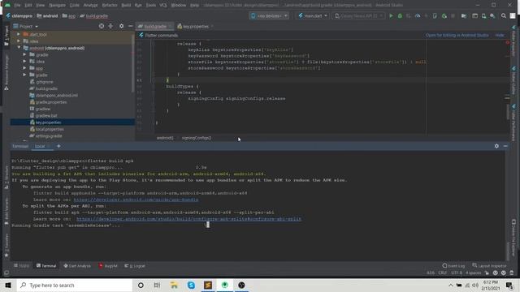The width and height of the screenshot is (520, 292).
Task: Open Android Studio taskbar icon
Action: point(224,285)
